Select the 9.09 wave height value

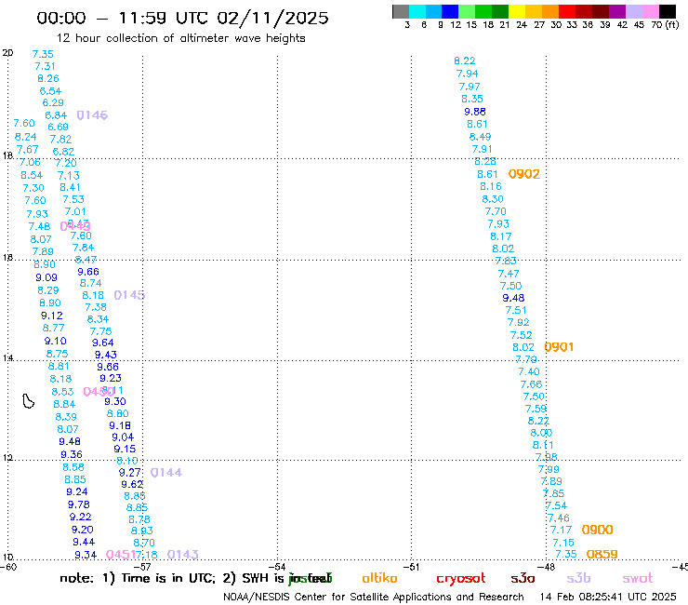(46, 277)
